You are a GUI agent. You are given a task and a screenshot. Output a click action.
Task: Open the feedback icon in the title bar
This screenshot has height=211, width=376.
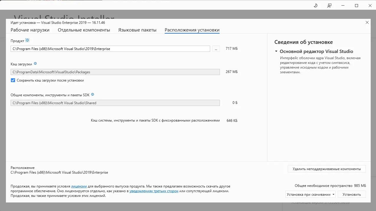tap(329, 5)
